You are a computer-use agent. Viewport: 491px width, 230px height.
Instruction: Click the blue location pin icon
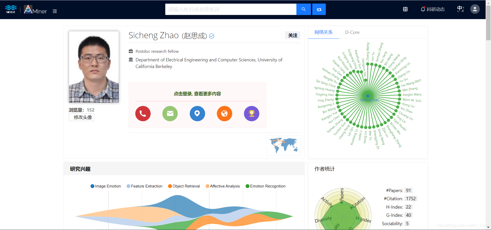pyautogui.click(x=197, y=114)
